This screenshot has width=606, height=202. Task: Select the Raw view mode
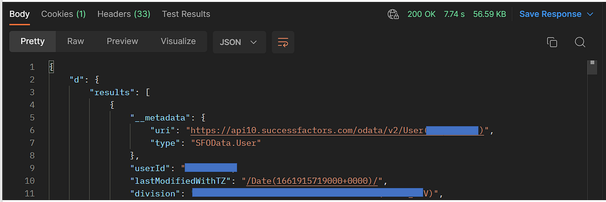pyautogui.click(x=75, y=41)
